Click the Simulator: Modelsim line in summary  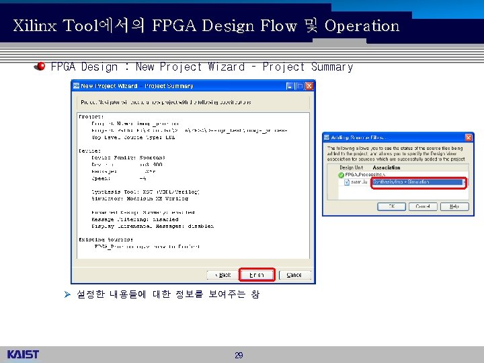click(140, 199)
